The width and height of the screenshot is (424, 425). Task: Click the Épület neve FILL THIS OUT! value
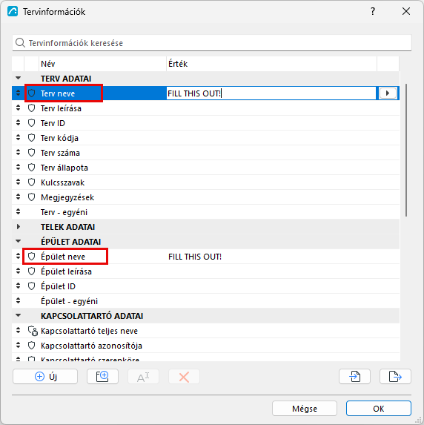click(x=195, y=257)
